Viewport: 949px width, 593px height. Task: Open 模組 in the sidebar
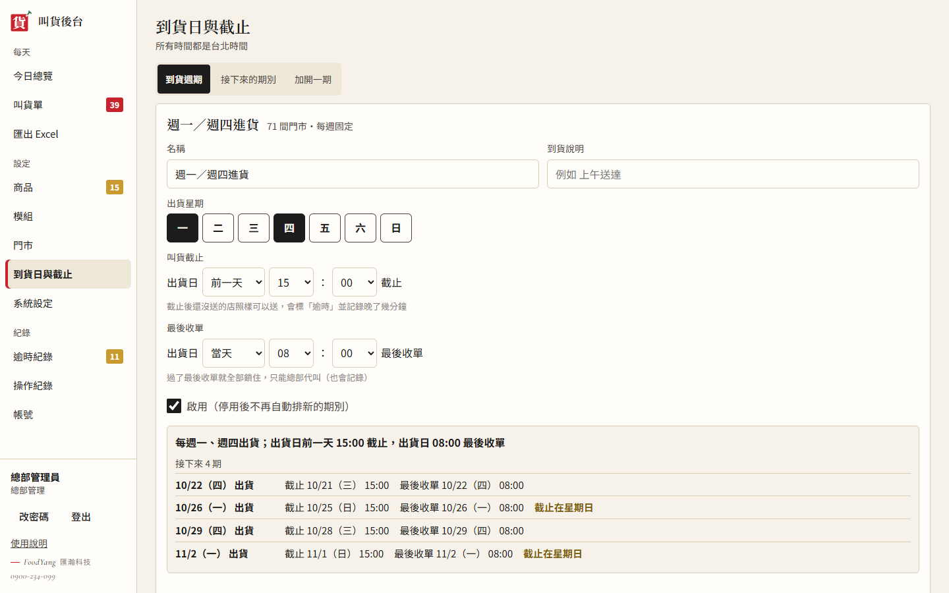(68, 216)
